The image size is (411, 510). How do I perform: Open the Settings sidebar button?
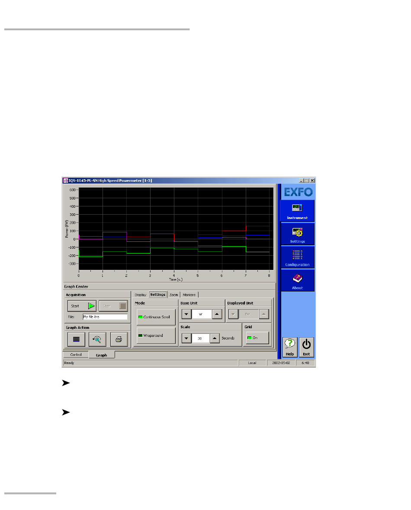click(x=297, y=234)
